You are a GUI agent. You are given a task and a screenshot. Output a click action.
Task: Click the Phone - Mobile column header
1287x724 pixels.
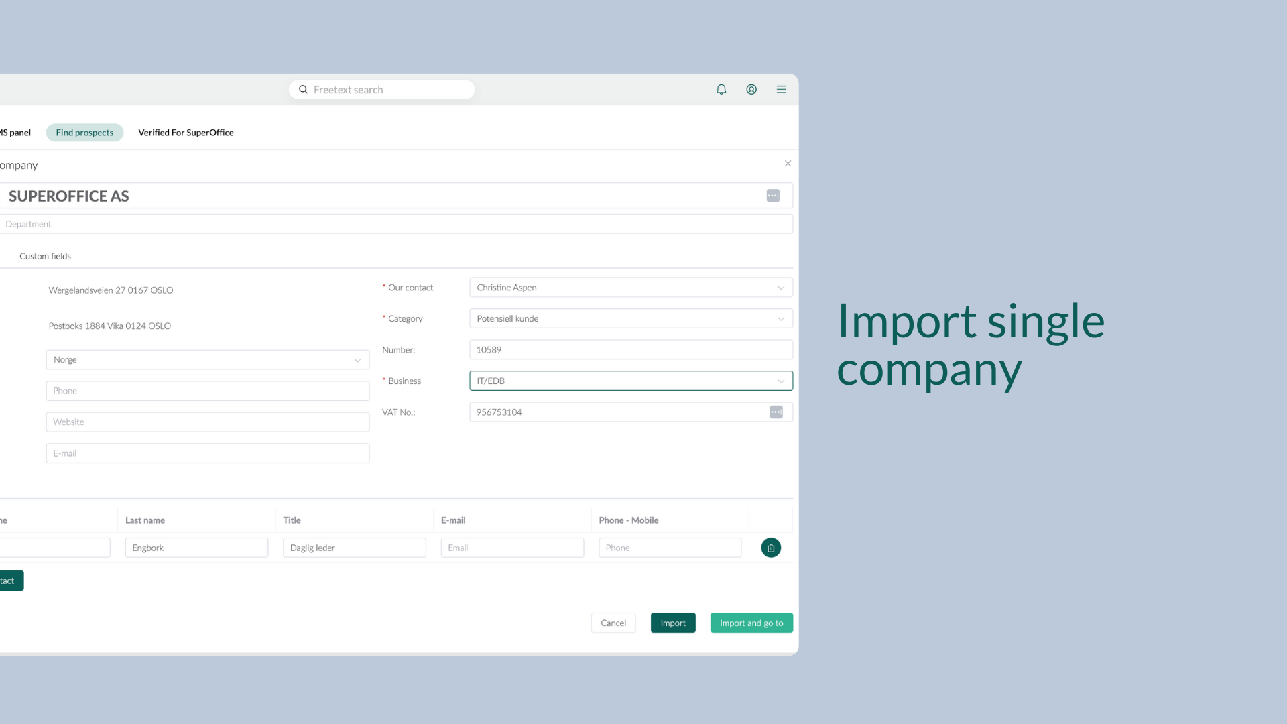[629, 520]
